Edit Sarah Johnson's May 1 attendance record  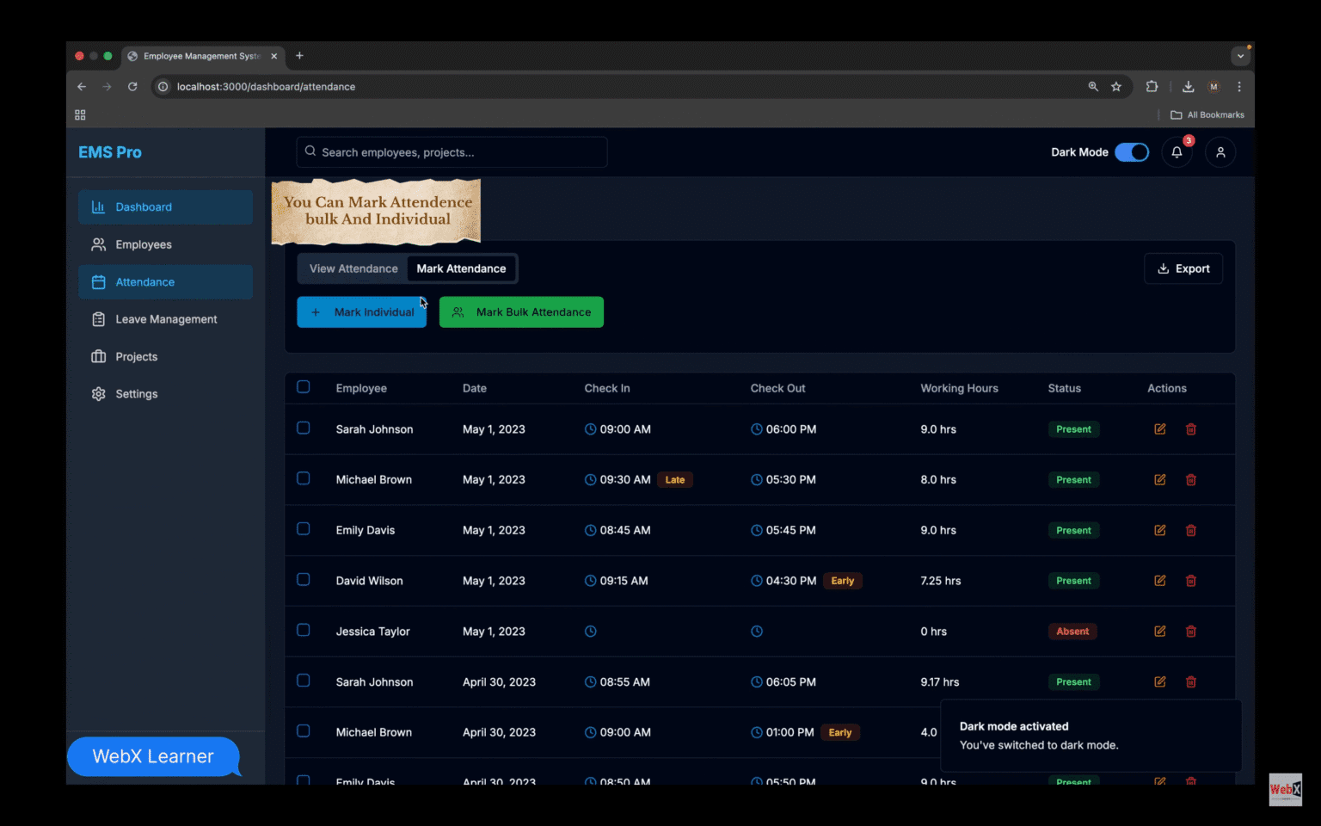[x=1159, y=428]
